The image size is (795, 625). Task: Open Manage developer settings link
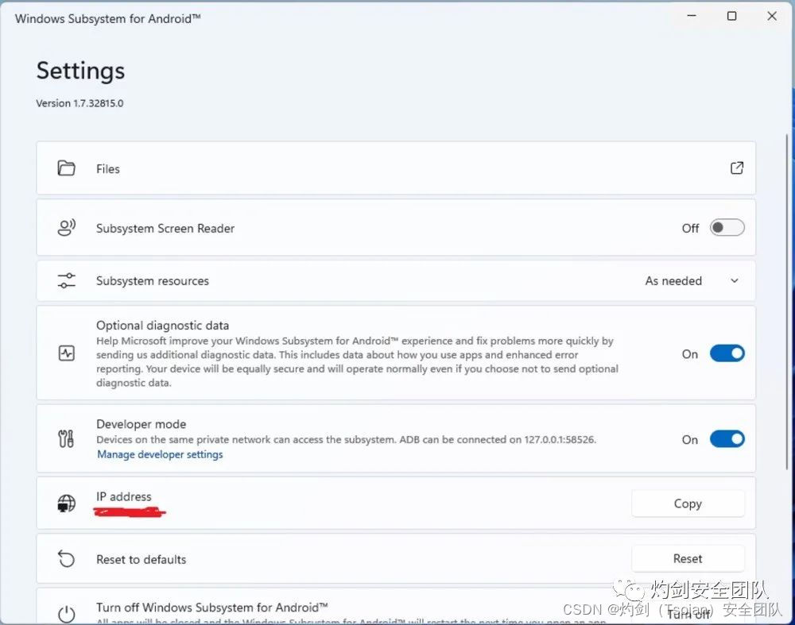coord(161,454)
